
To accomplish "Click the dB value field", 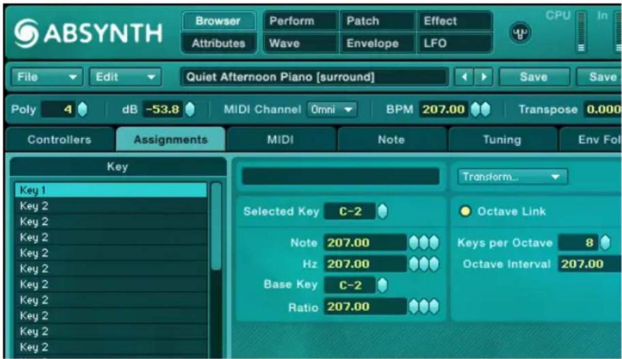I will tap(162, 110).
